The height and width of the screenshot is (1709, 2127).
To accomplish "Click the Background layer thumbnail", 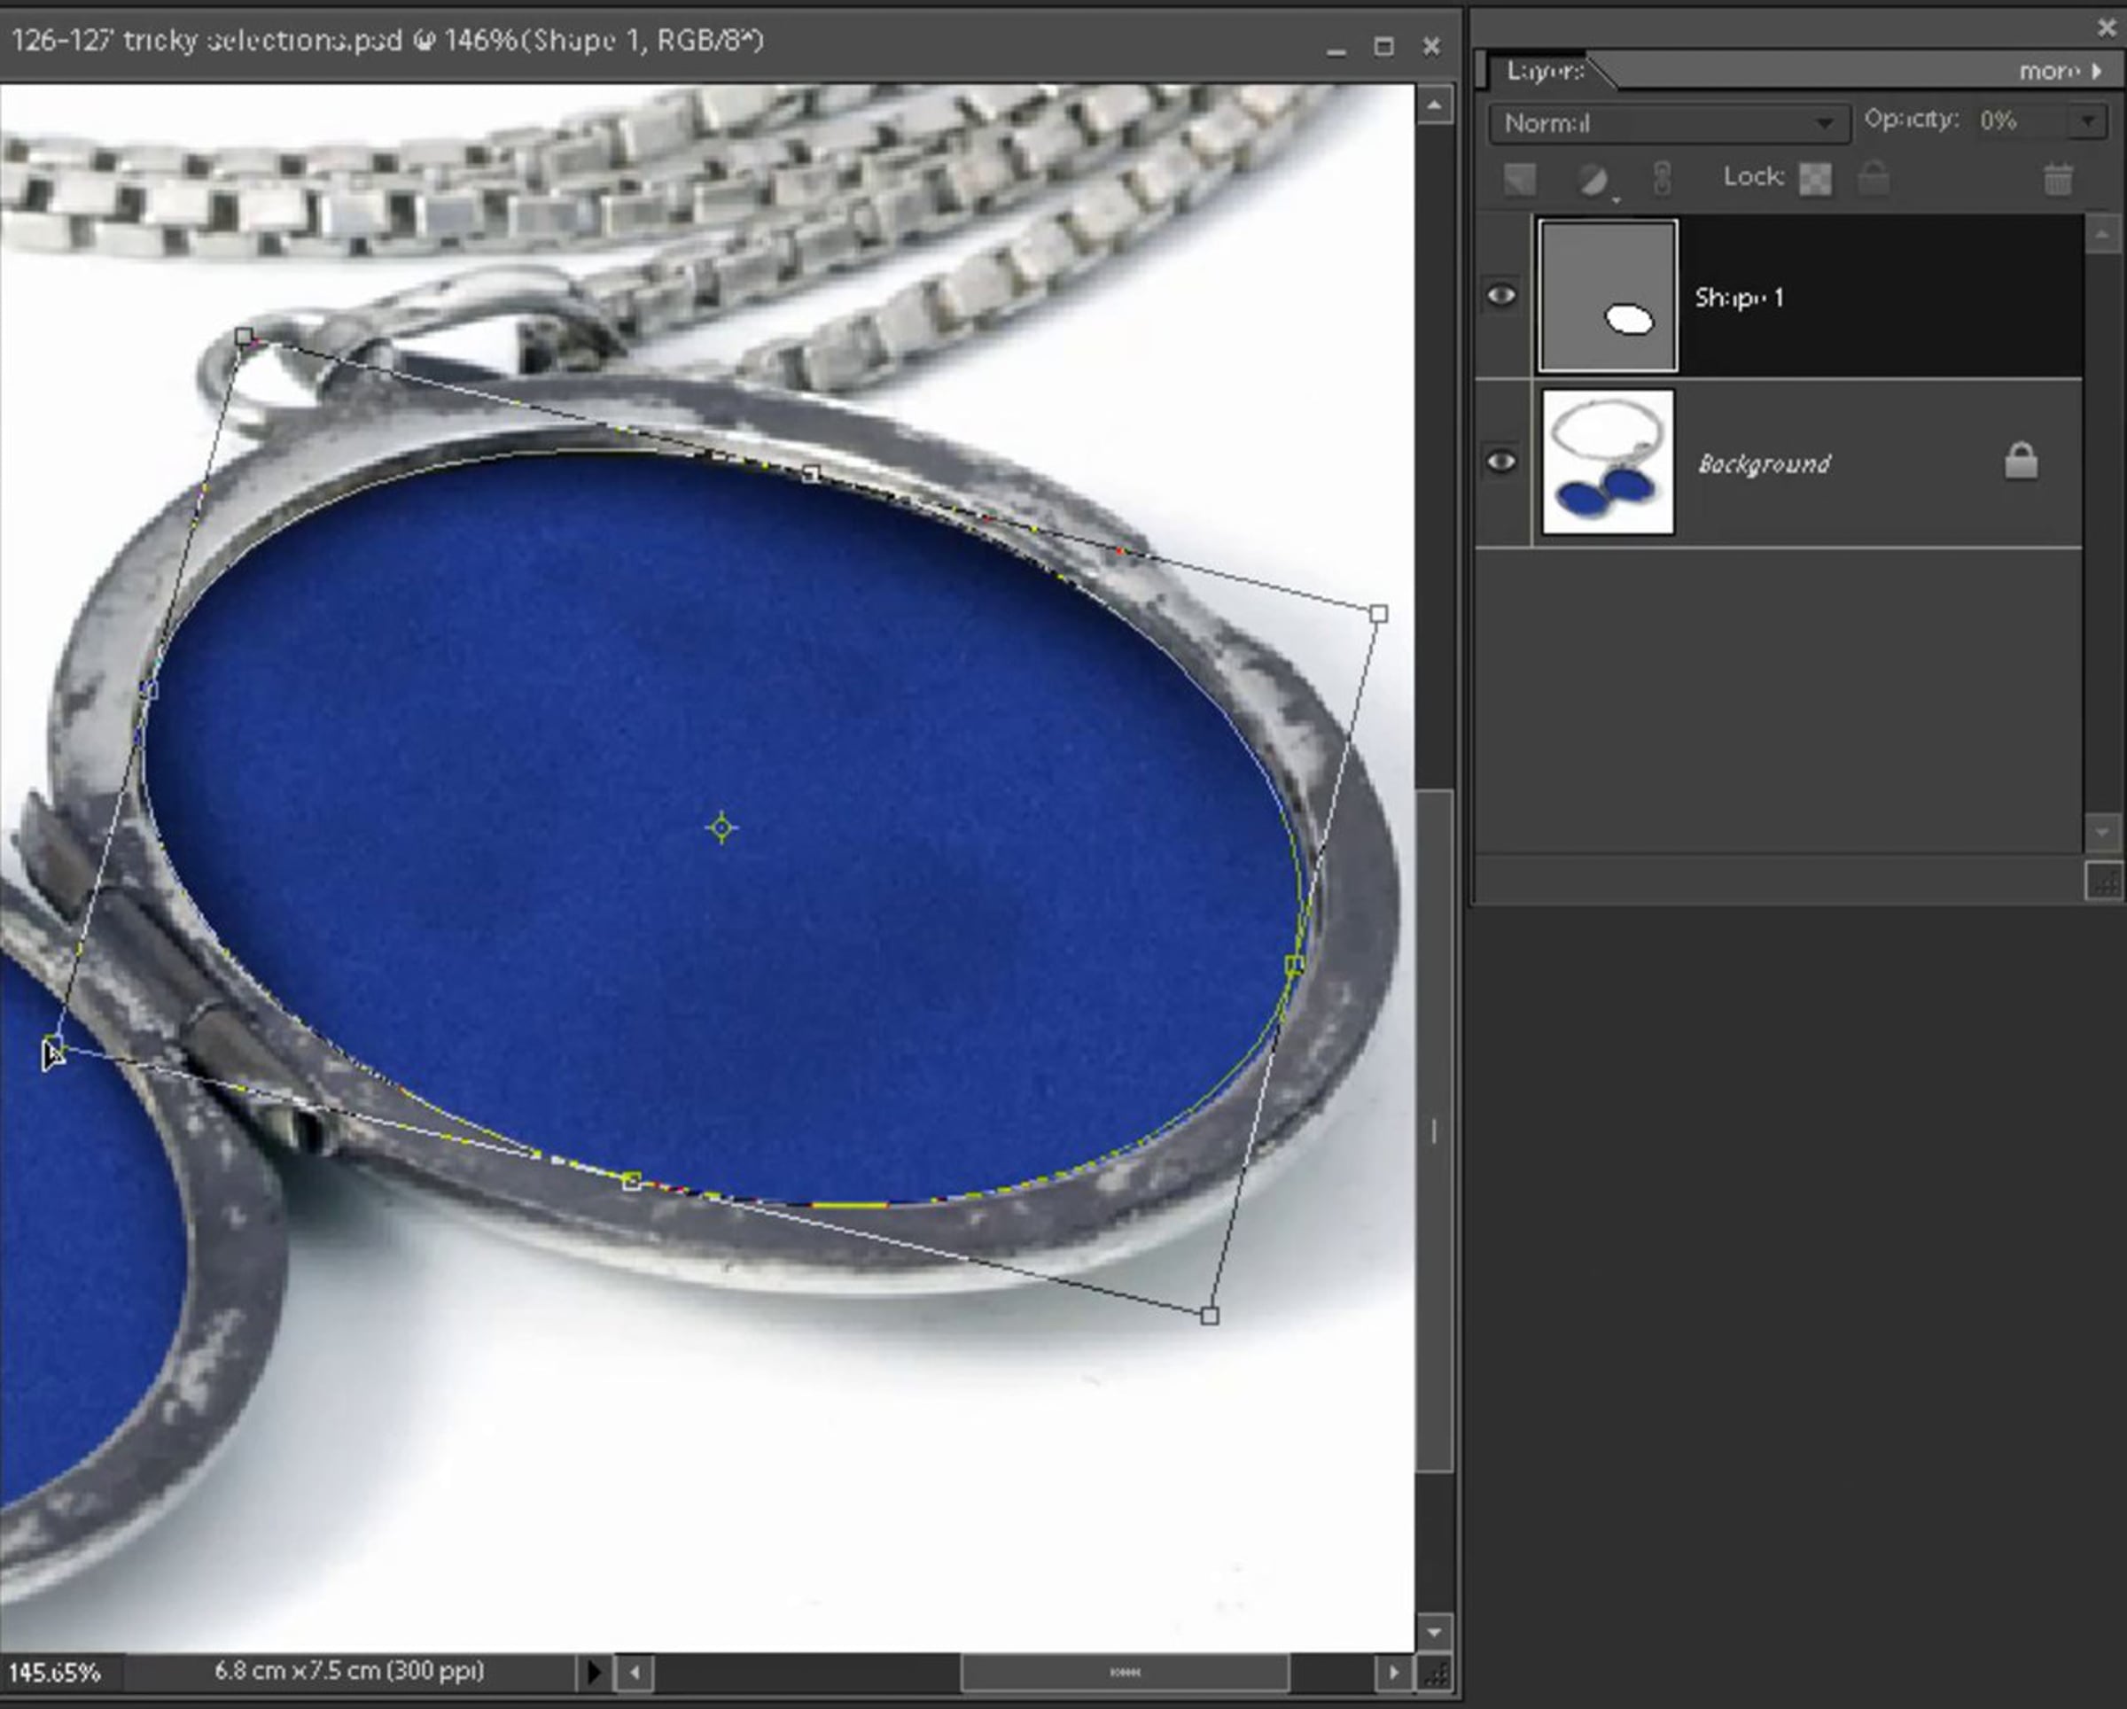I will (x=1607, y=462).
